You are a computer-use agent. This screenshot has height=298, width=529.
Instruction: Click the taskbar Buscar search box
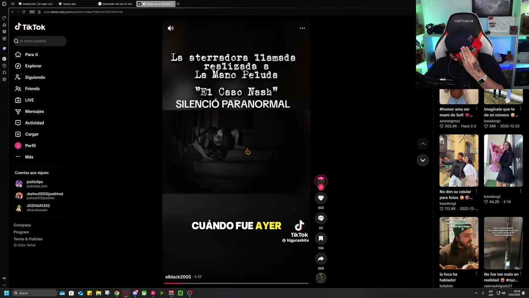34,293
